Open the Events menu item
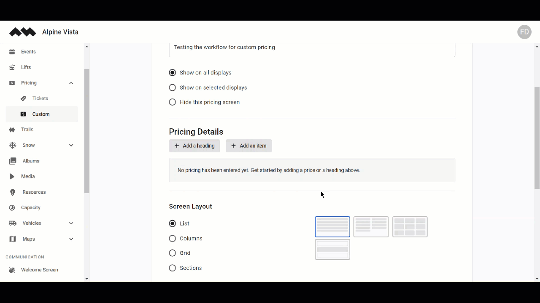 (x=42, y=52)
